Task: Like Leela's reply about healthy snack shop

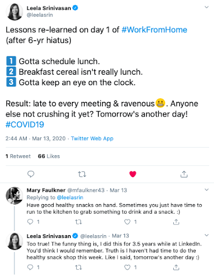Action: [127, 267]
